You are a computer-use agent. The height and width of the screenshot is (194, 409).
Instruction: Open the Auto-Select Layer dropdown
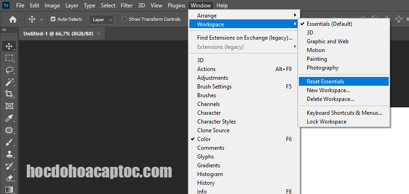(x=102, y=19)
